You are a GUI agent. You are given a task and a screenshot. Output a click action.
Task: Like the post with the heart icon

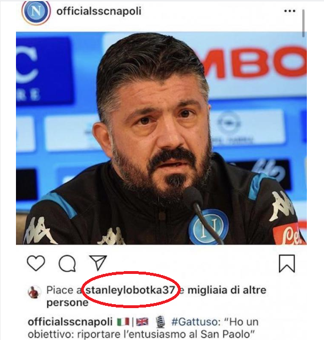click(x=36, y=263)
